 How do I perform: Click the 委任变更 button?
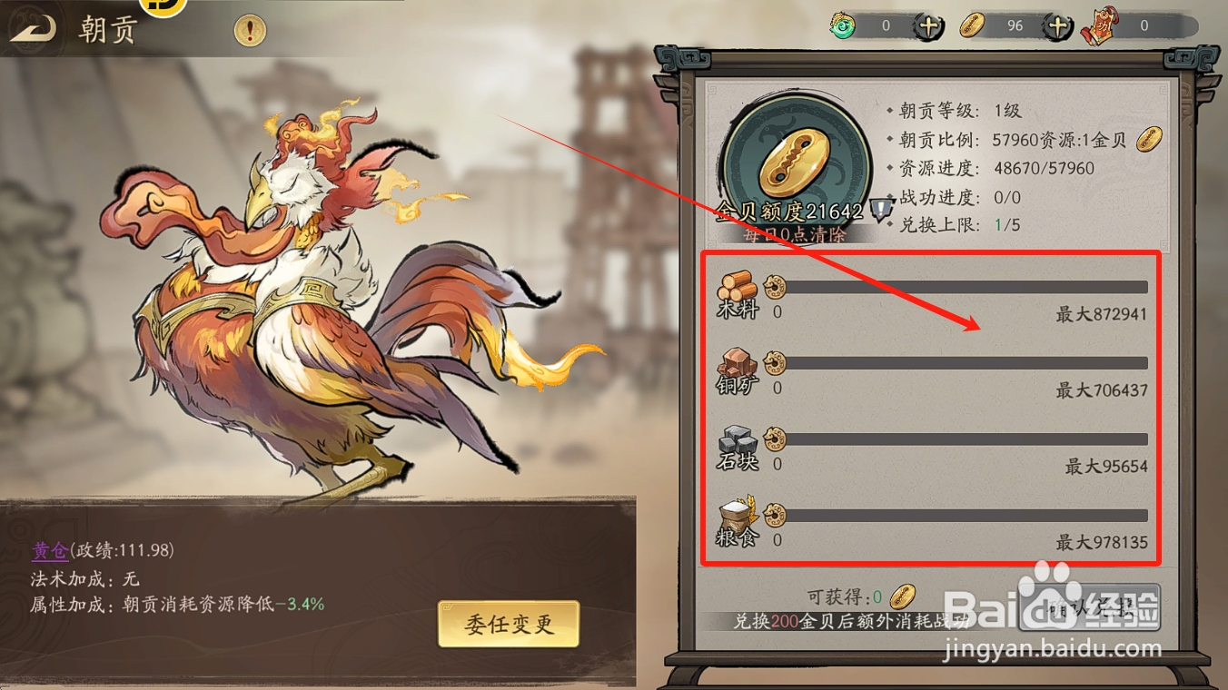tap(509, 624)
